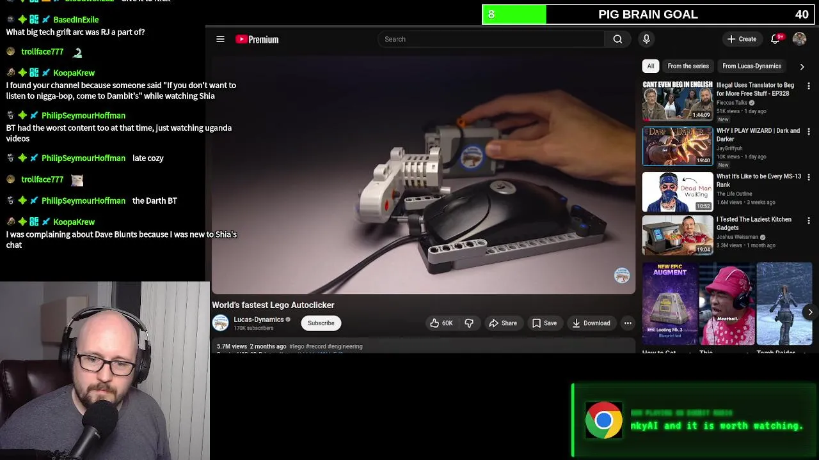Screen dimensions: 819x460
Task: Click the 170K subscribers text
Action: 253,328
